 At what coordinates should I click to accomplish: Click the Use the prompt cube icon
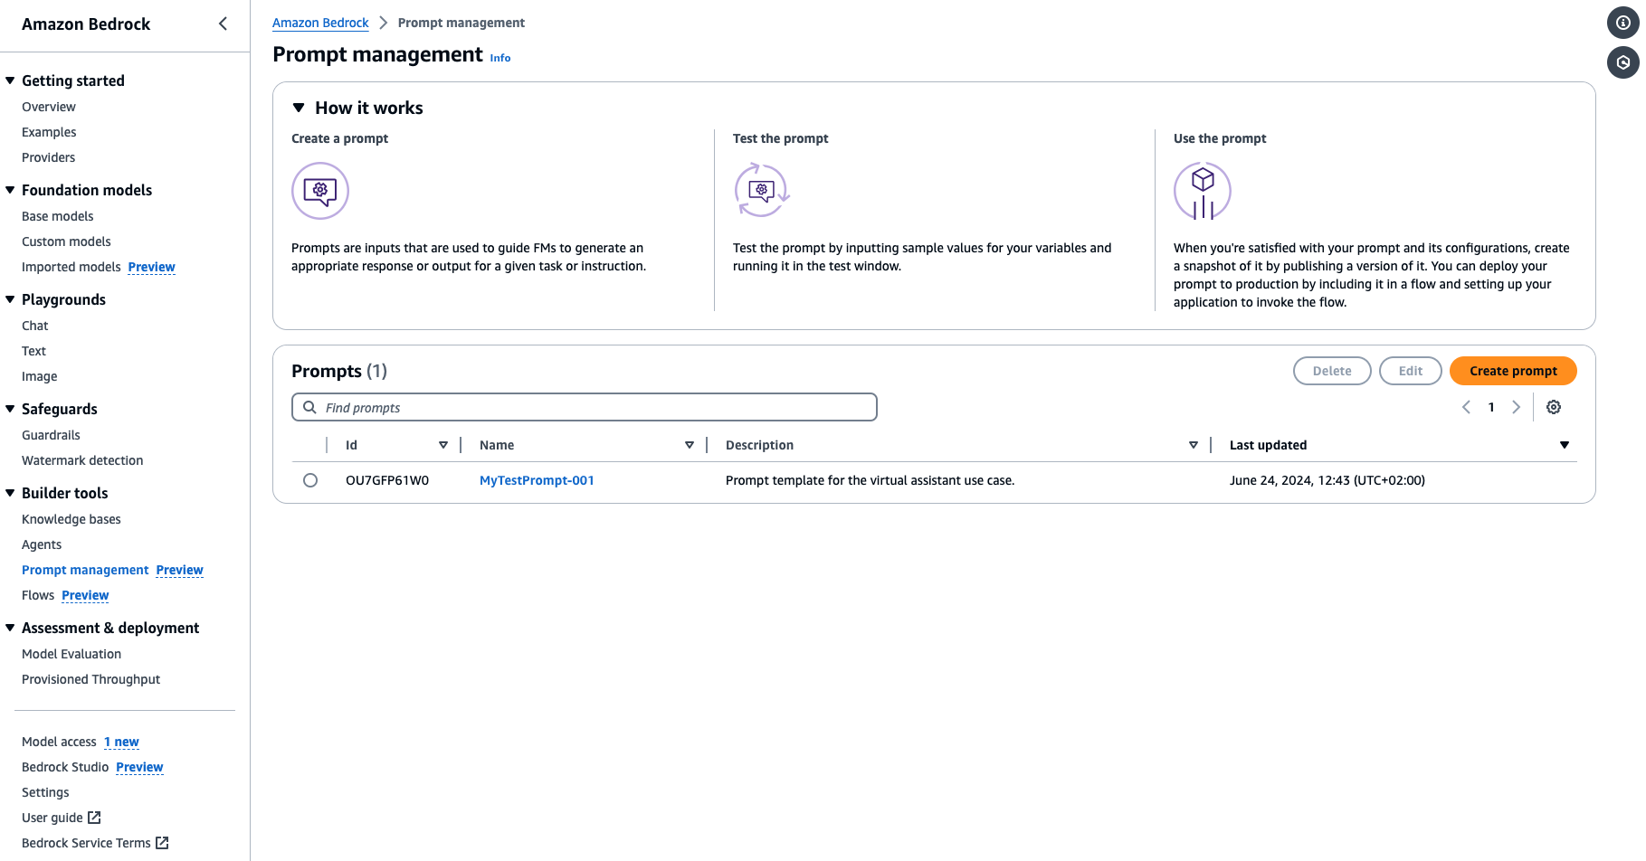[x=1203, y=191]
